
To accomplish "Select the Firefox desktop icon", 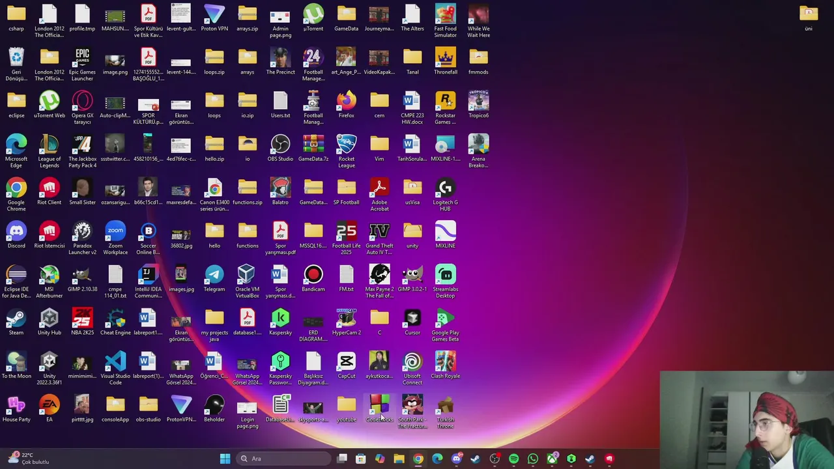I will tap(346, 104).
